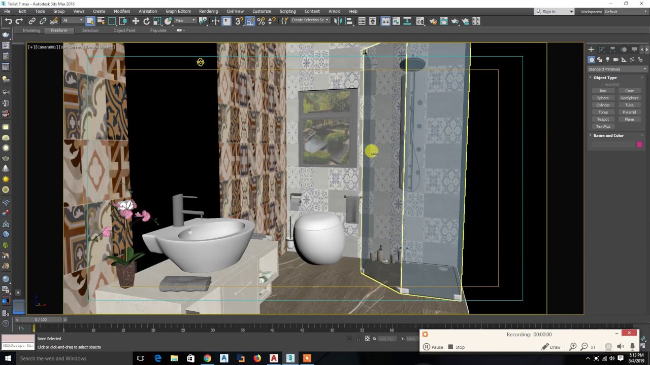
Task: Choose the Rectangular Selection Region tool
Action: 112,21
